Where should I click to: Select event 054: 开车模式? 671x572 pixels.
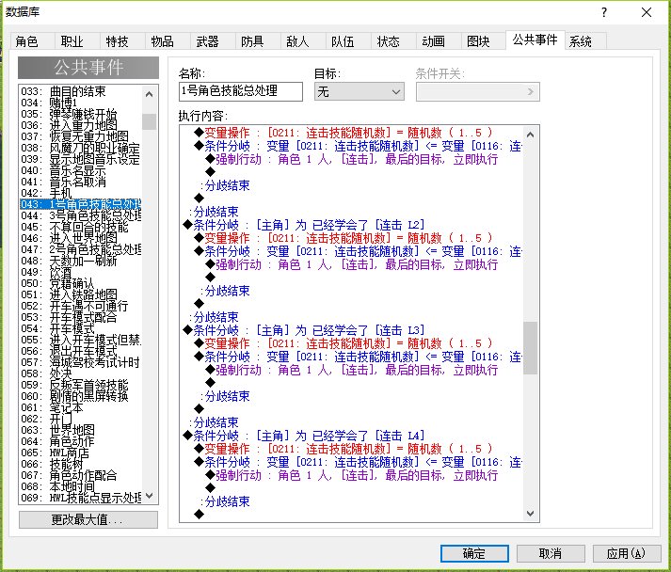click(81, 328)
